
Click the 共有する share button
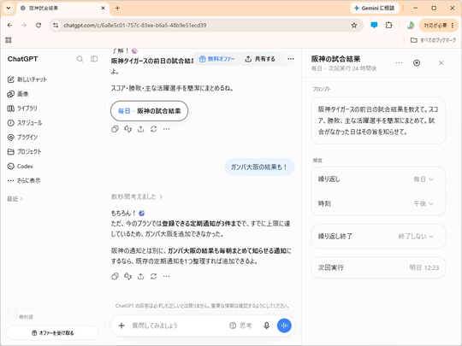[260, 59]
